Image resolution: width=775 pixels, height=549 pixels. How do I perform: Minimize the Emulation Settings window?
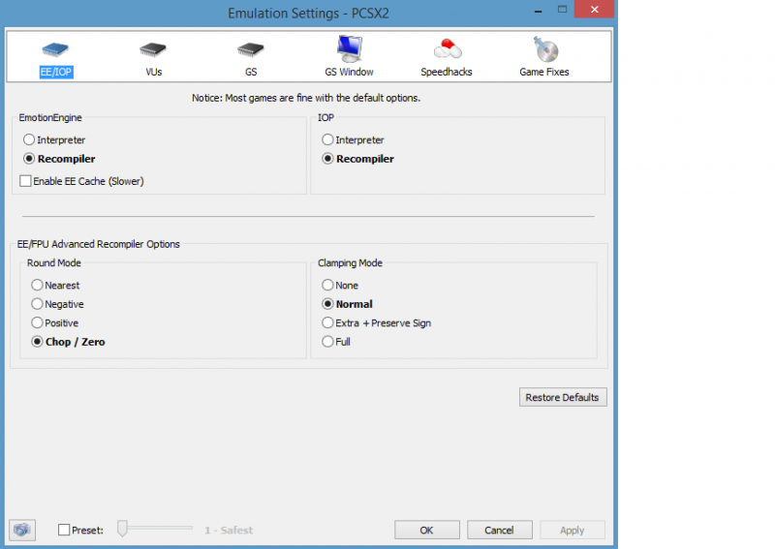point(539,11)
